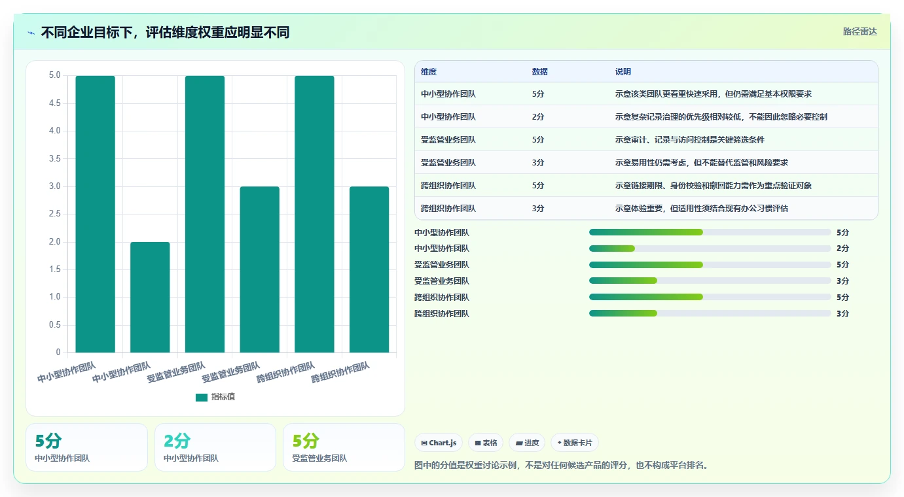
Task: Click the 受监管业务团队 bar valued 5
Action: [x=205, y=214]
